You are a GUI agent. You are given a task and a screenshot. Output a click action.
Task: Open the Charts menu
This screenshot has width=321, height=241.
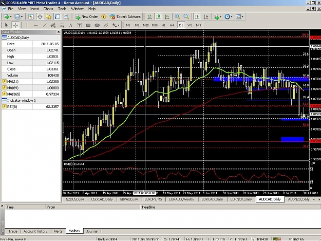point(48,9)
